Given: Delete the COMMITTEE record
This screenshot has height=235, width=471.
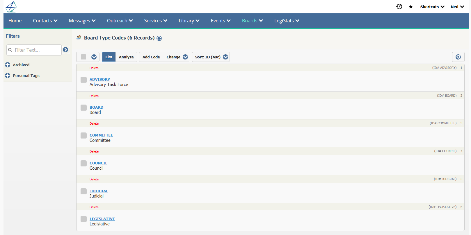Looking at the screenshot, I should pyautogui.click(x=94, y=123).
